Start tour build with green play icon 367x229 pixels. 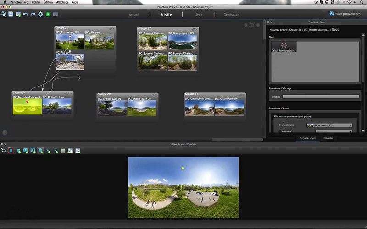[48, 14]
